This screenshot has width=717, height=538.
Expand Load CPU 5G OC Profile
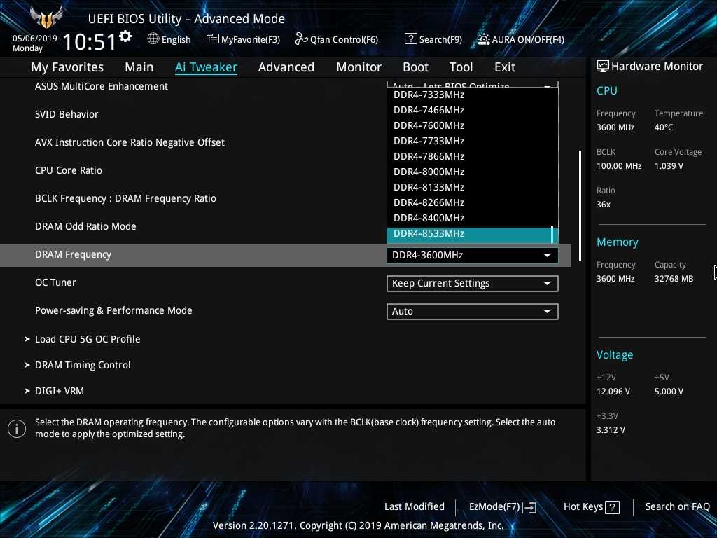tap(88, 339)
